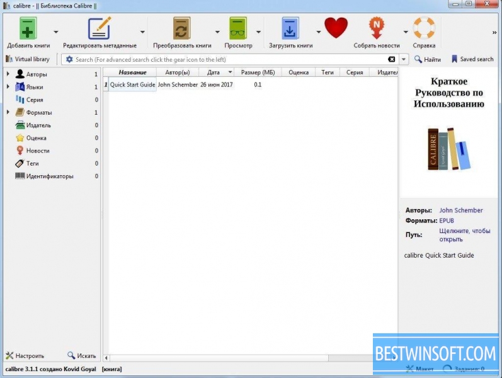
Task: Click the search gear icon
Action: [x=69, y=59]
